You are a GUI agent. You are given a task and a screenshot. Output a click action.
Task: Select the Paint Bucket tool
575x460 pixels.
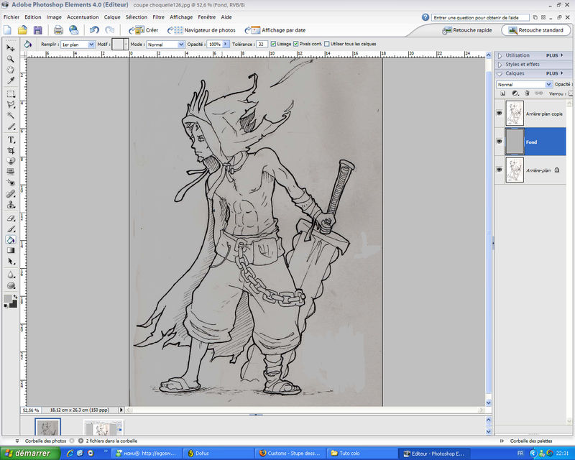[x=11, y=240]
